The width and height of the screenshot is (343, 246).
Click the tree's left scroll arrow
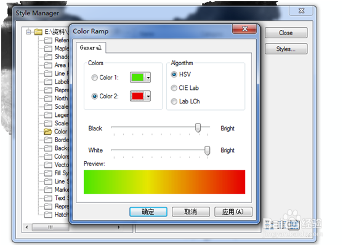click(x=26, y=227)
